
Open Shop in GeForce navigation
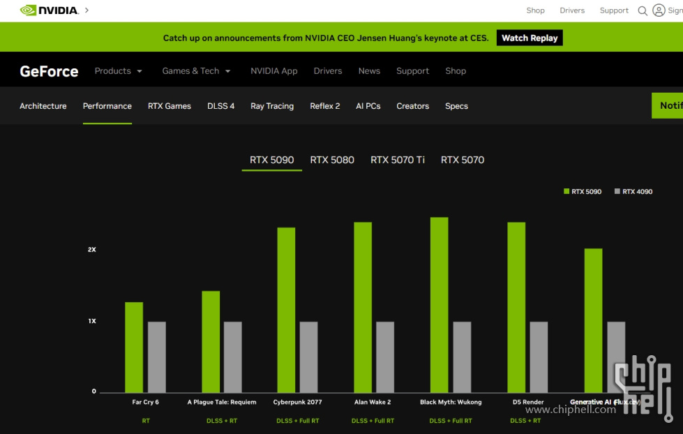pos(455,70)
